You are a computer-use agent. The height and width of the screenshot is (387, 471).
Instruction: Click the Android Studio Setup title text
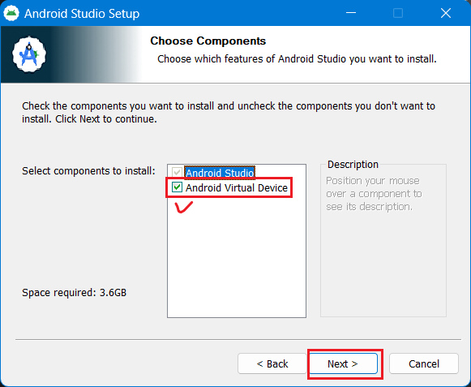(82, 14)
